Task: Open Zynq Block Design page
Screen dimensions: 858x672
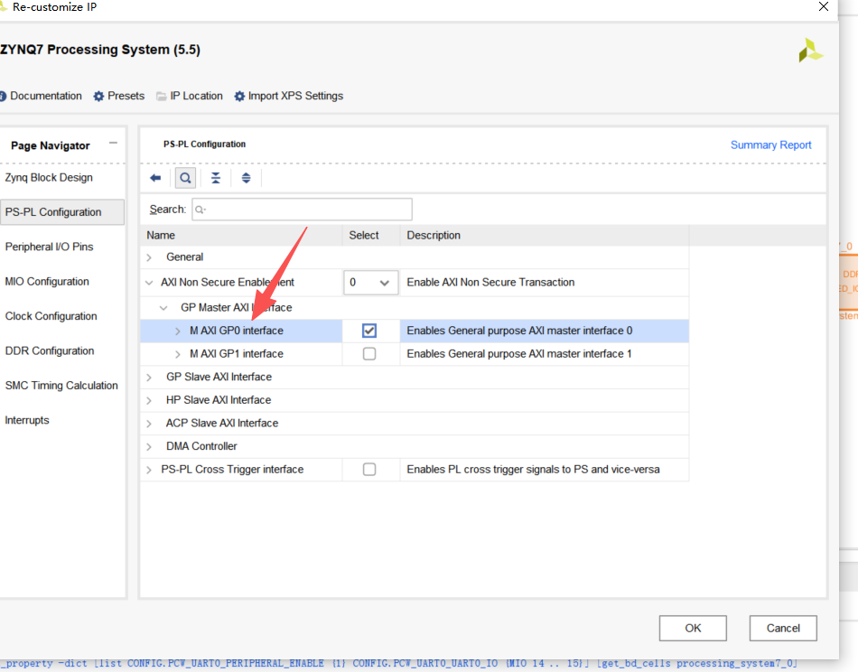Action: coord(49,178)
